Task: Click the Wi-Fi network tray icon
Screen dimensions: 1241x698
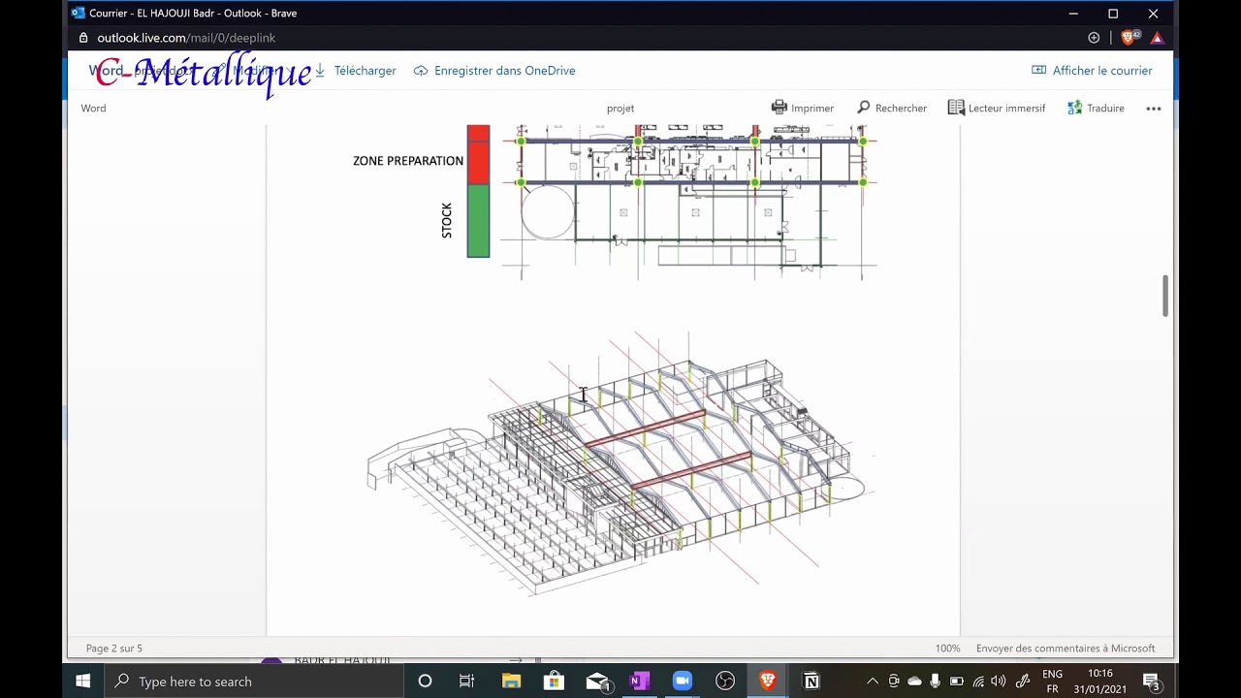Action: [x=978, y=682]
